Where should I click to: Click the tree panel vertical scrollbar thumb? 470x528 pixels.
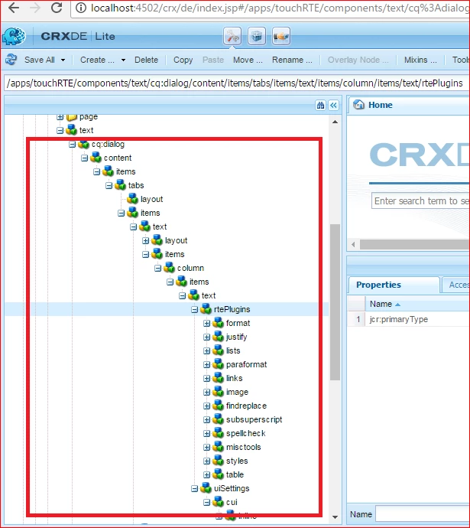pyautogui.click(x=335, y=302)
